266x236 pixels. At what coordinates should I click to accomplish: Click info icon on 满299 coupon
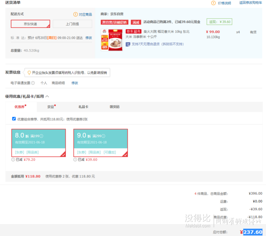104,136
